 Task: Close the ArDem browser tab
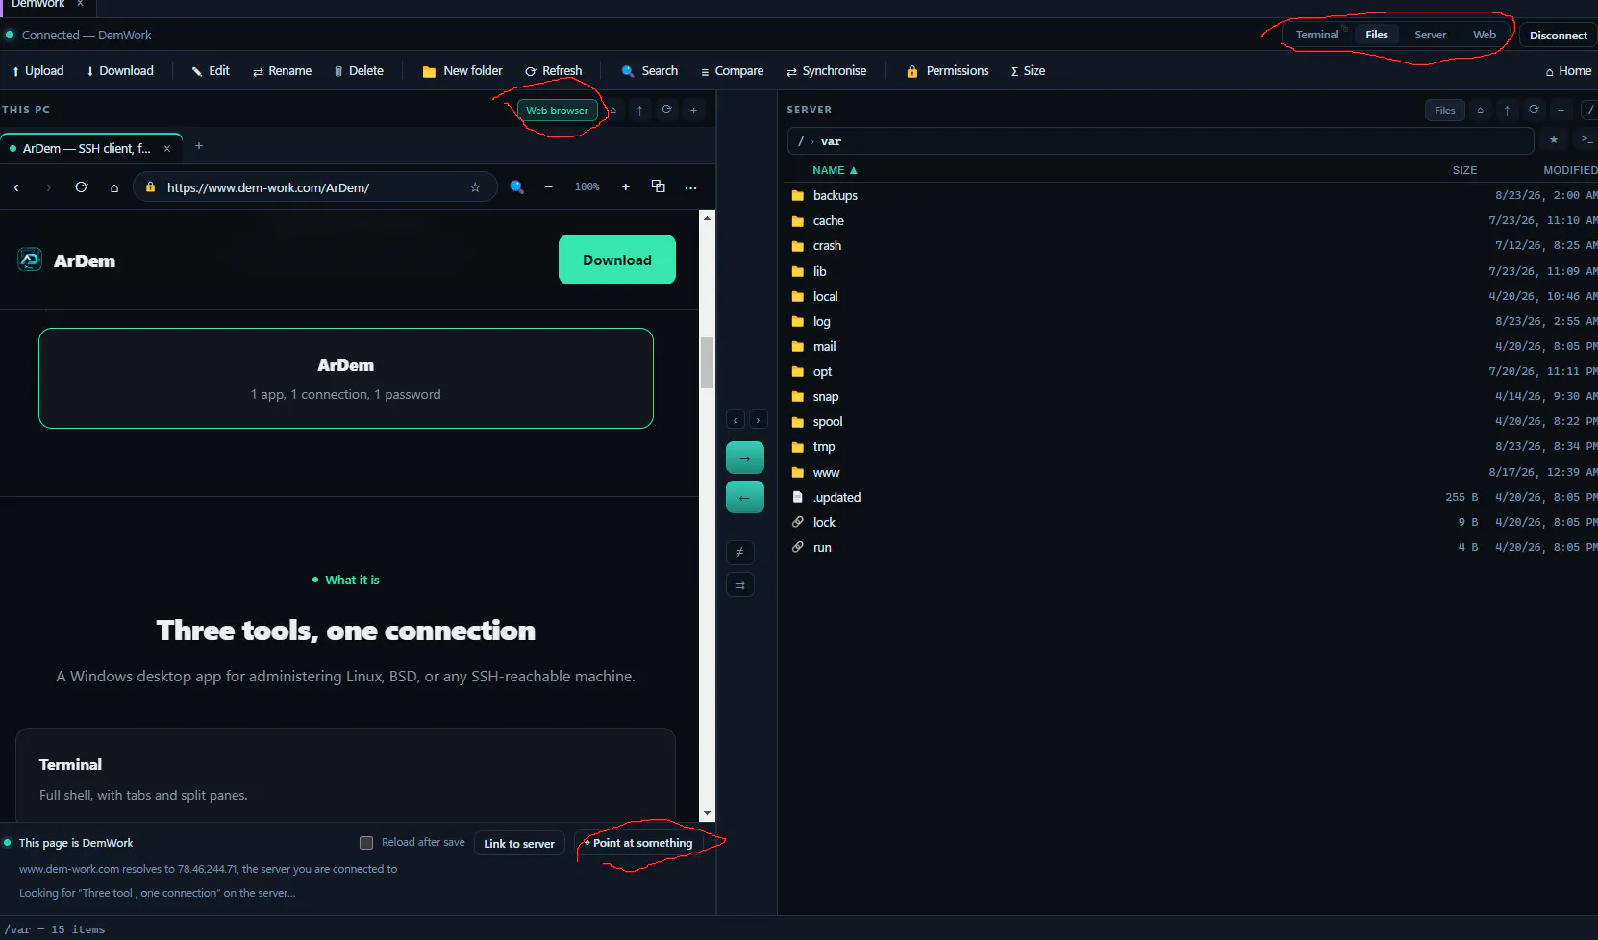tap(167, 149)
